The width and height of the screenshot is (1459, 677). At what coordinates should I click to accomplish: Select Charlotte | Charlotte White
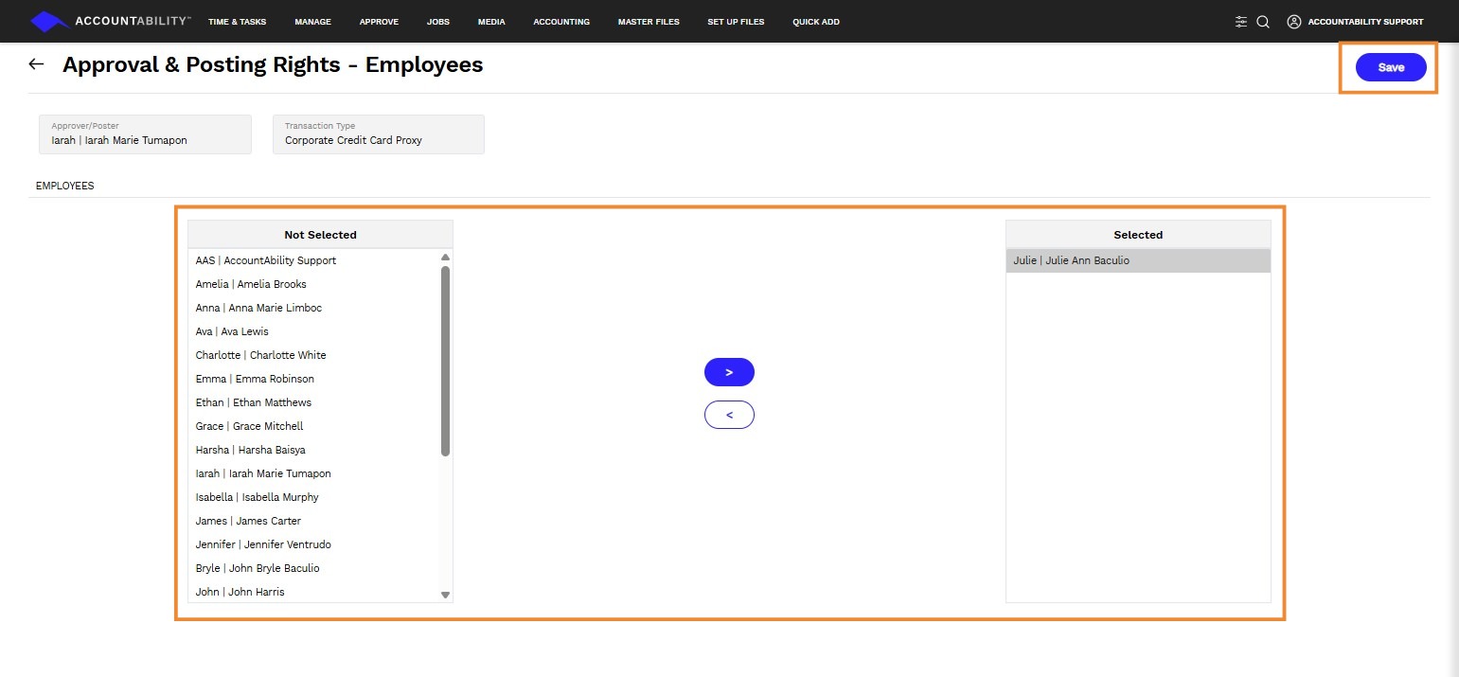point(313,355)
